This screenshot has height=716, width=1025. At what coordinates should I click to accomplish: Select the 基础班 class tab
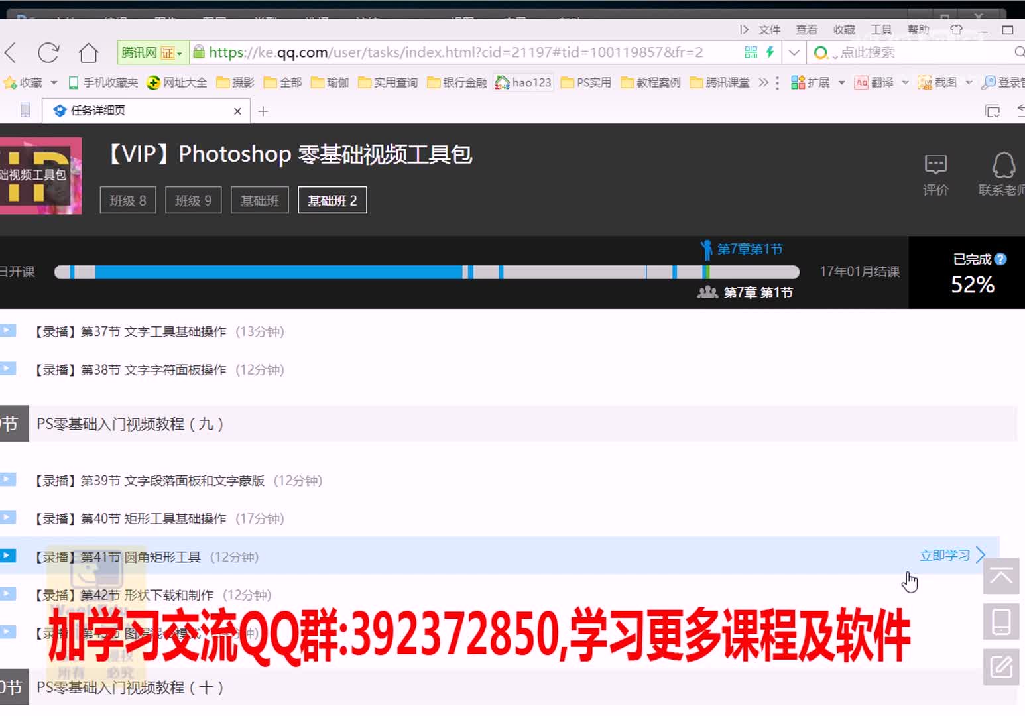[x=260, y=200]
